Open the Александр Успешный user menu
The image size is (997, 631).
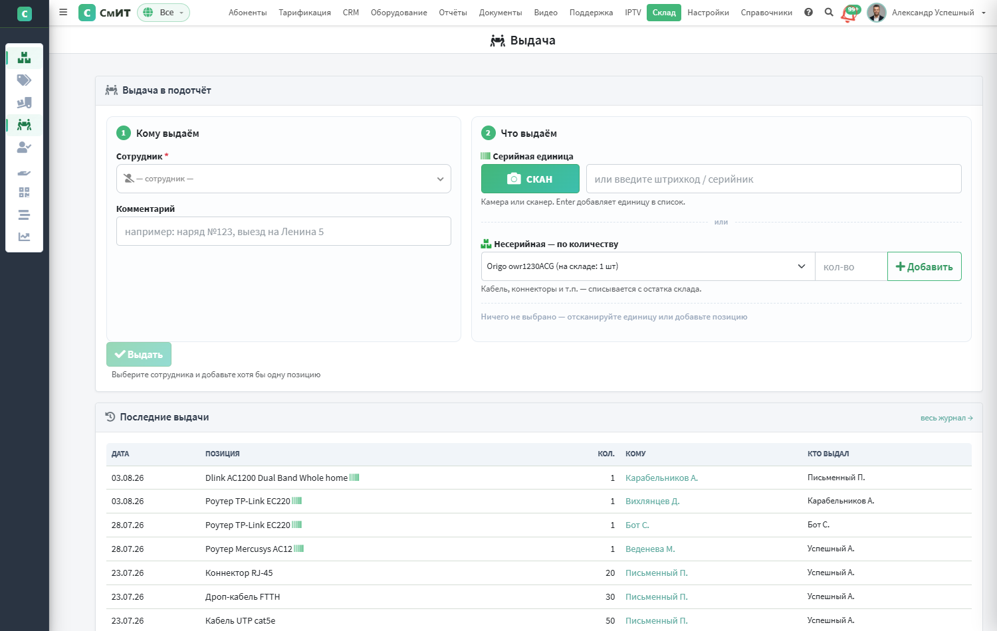(938, 13)
